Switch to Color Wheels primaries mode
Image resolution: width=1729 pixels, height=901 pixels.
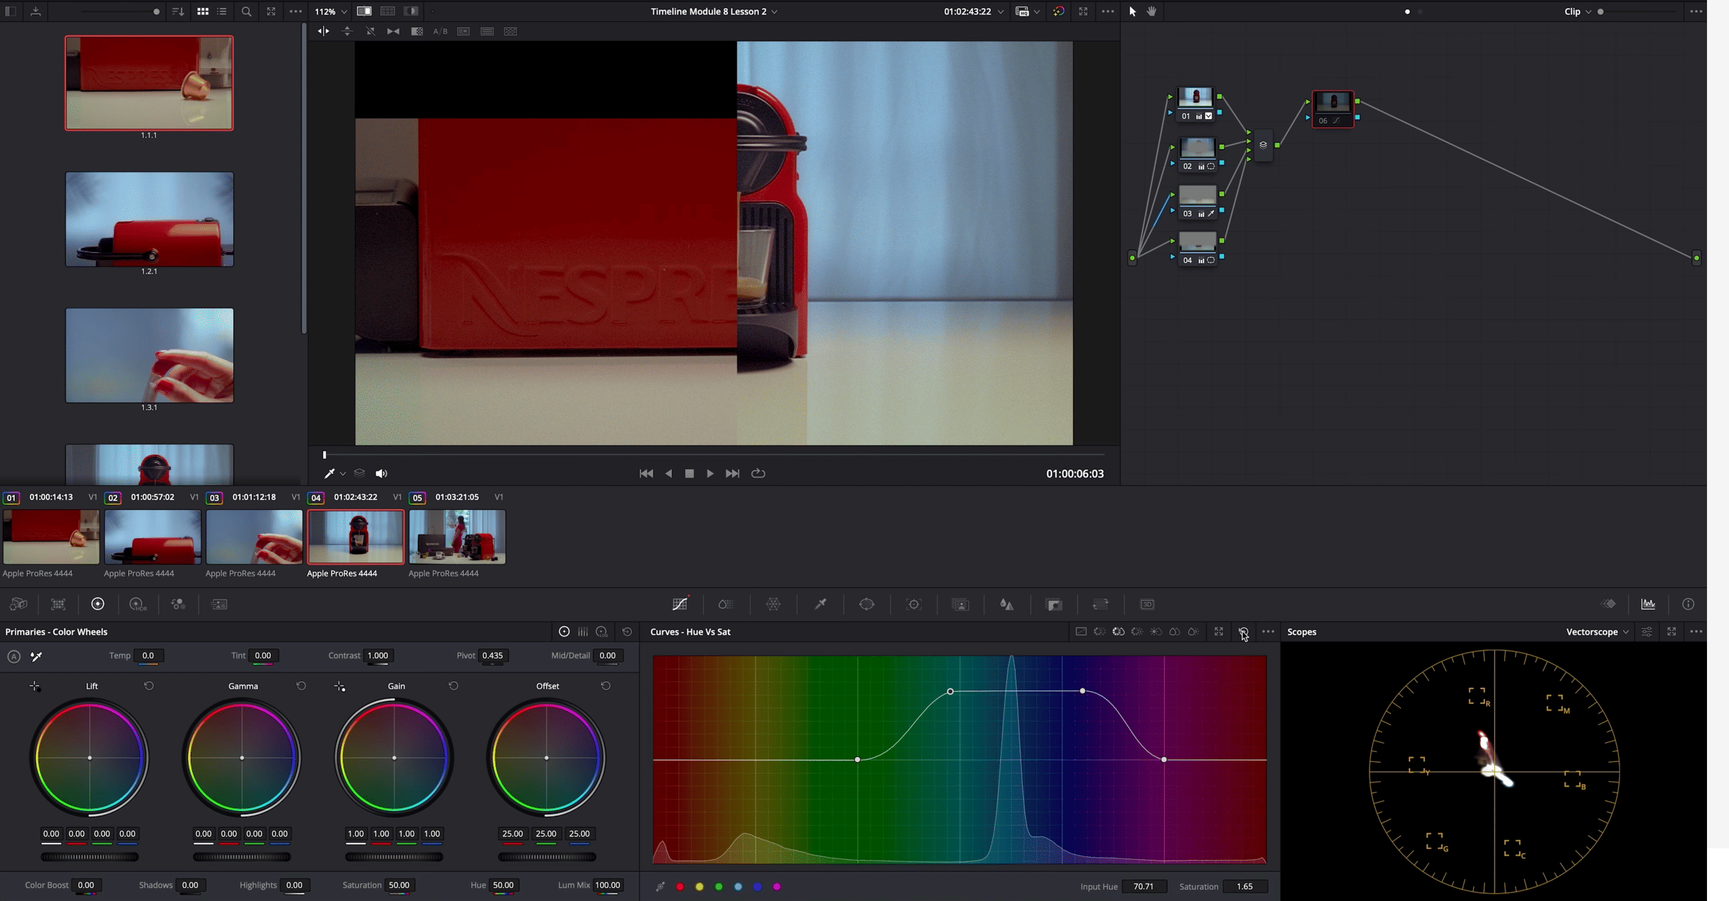(x=564, y=632)
